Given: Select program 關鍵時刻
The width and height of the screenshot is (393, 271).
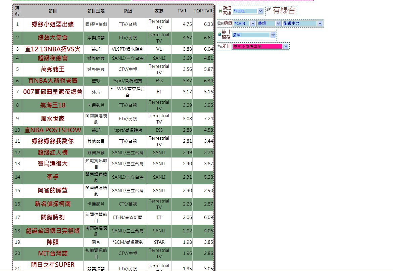Looking at the screenshot, I should click(x=53, y=217).
